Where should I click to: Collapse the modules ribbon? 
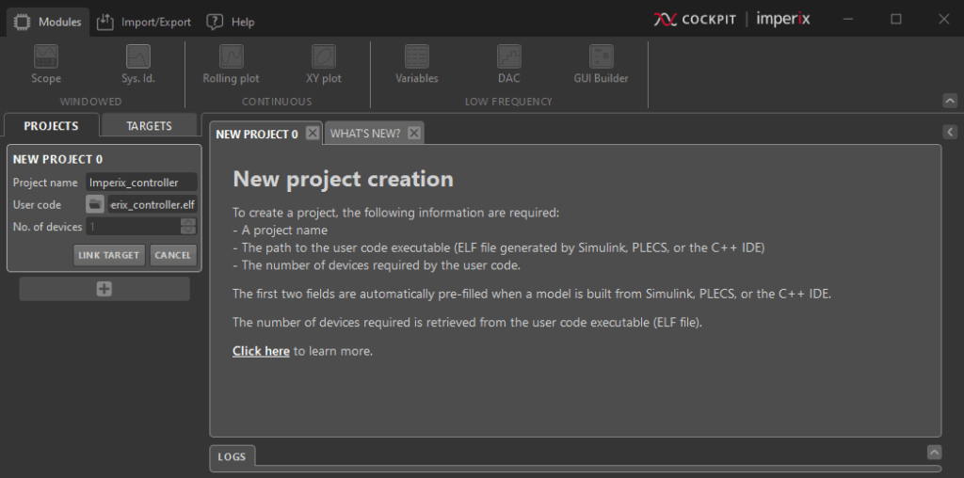pos(950,101)
